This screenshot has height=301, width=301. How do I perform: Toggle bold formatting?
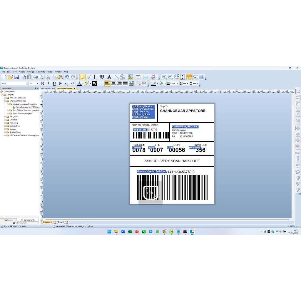click(x=42, y=84)
